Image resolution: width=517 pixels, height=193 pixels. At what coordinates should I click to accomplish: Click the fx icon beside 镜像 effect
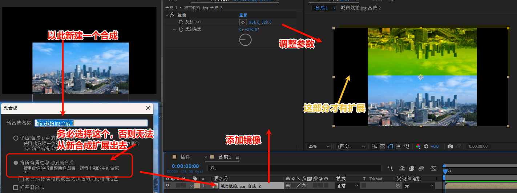[x=172, y=15]
